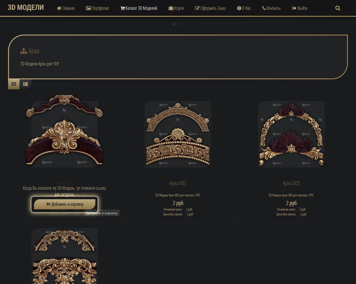This screenshot has height=284, width=356.
Task: Go to the Услуги page
Action: pyautogui.click(x=176, y=8)
